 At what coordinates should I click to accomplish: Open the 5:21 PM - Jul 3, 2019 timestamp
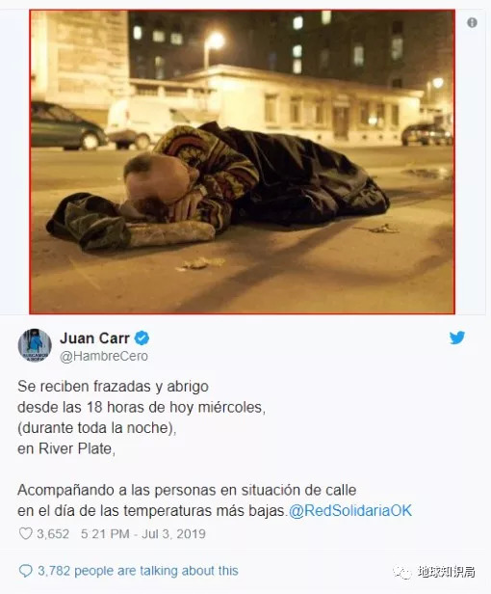pyautogui.click(x=143, y=534)
